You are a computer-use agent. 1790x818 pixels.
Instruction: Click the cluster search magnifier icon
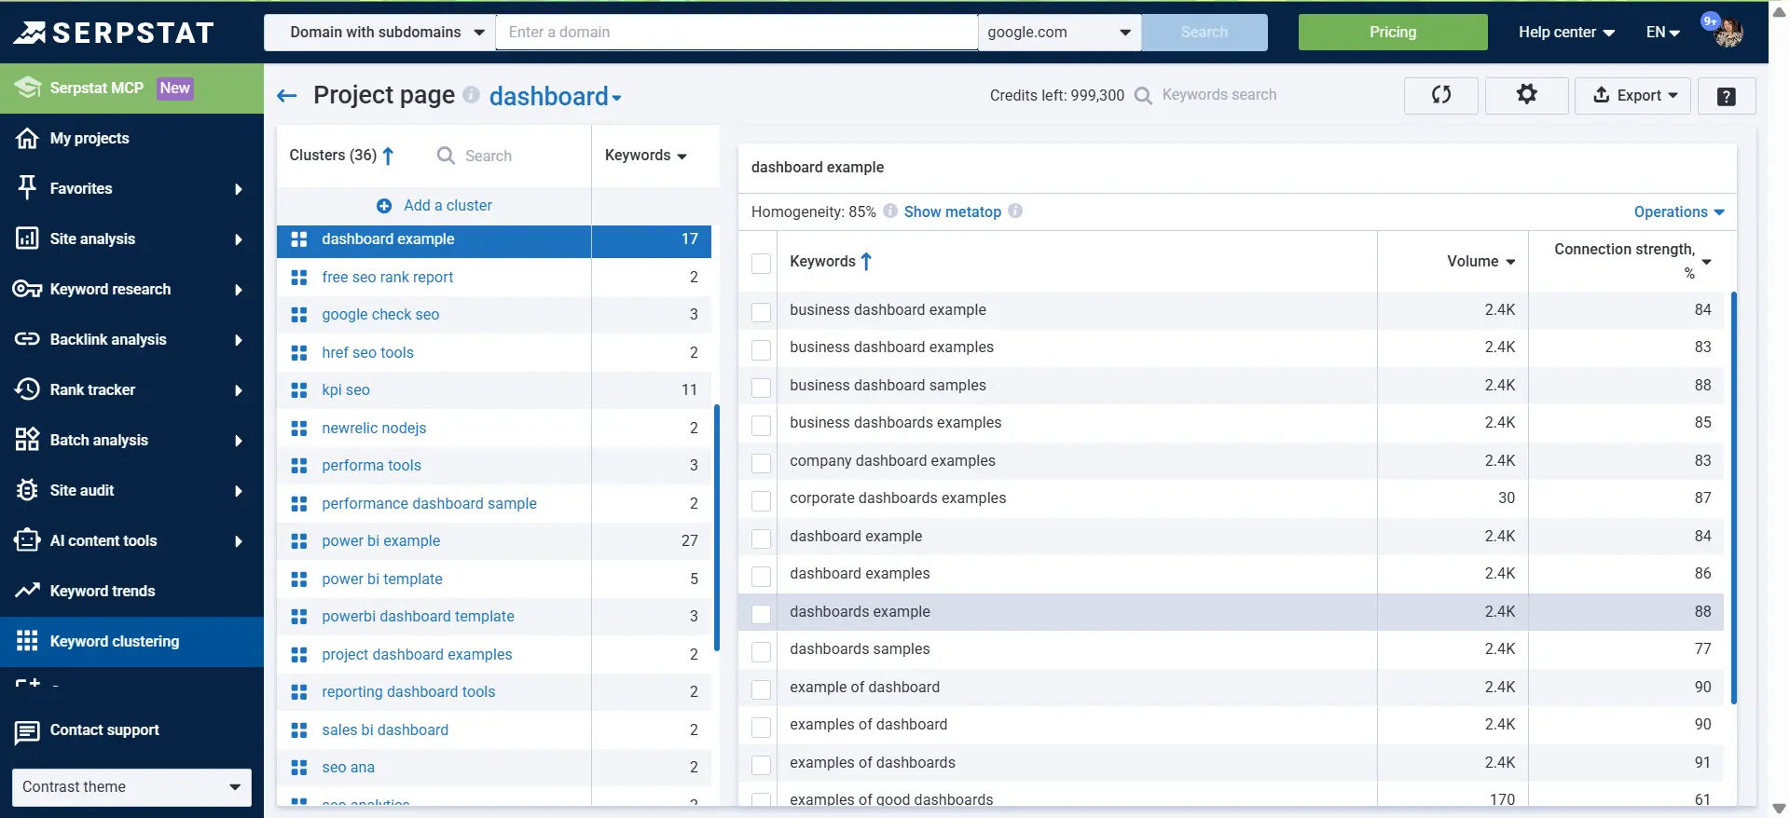(447, 156)
